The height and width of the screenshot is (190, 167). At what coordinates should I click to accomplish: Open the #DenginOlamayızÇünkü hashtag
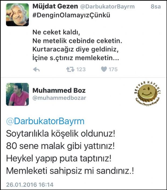(71, 15)
